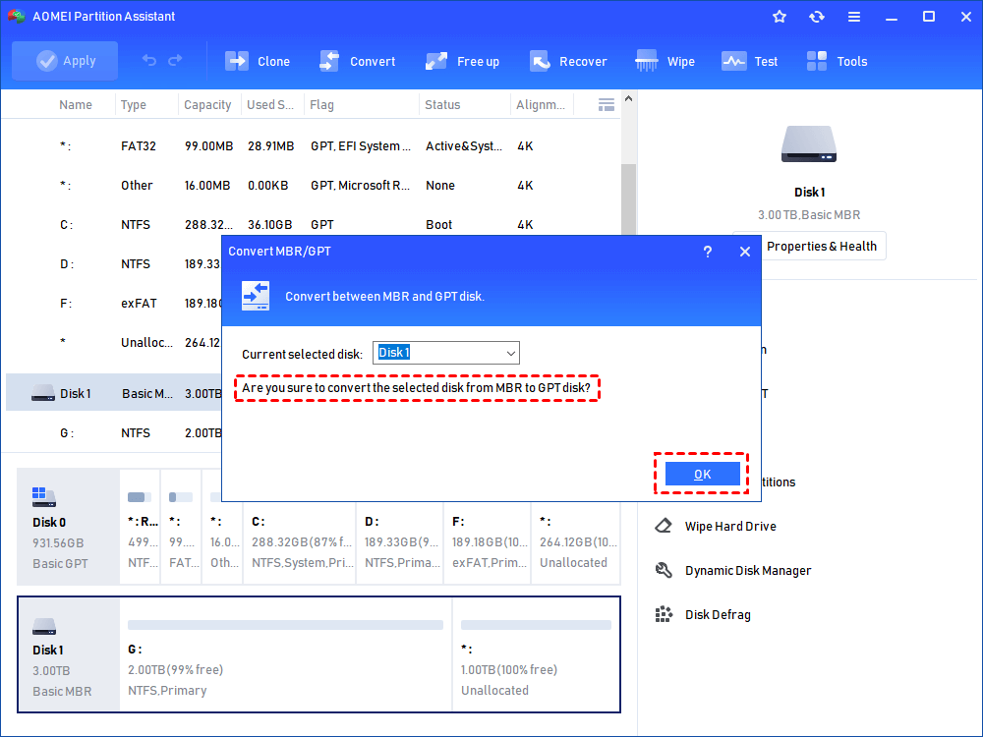The width and height of the screenshot is (983, 737).
Task: Select Disk Defrag in right panel
Action: [717, 615]
